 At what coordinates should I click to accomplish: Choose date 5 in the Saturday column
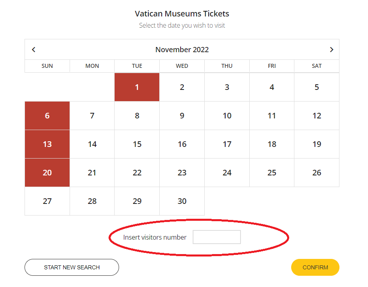[x=317, y=87]
